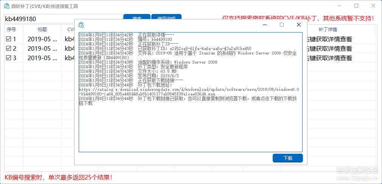Maximize the details dialog window
382x184 pixels.
(x=282, y=25)
